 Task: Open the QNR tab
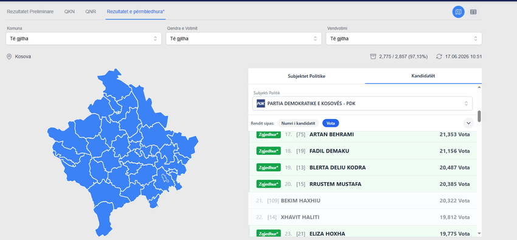coord(91,12)
